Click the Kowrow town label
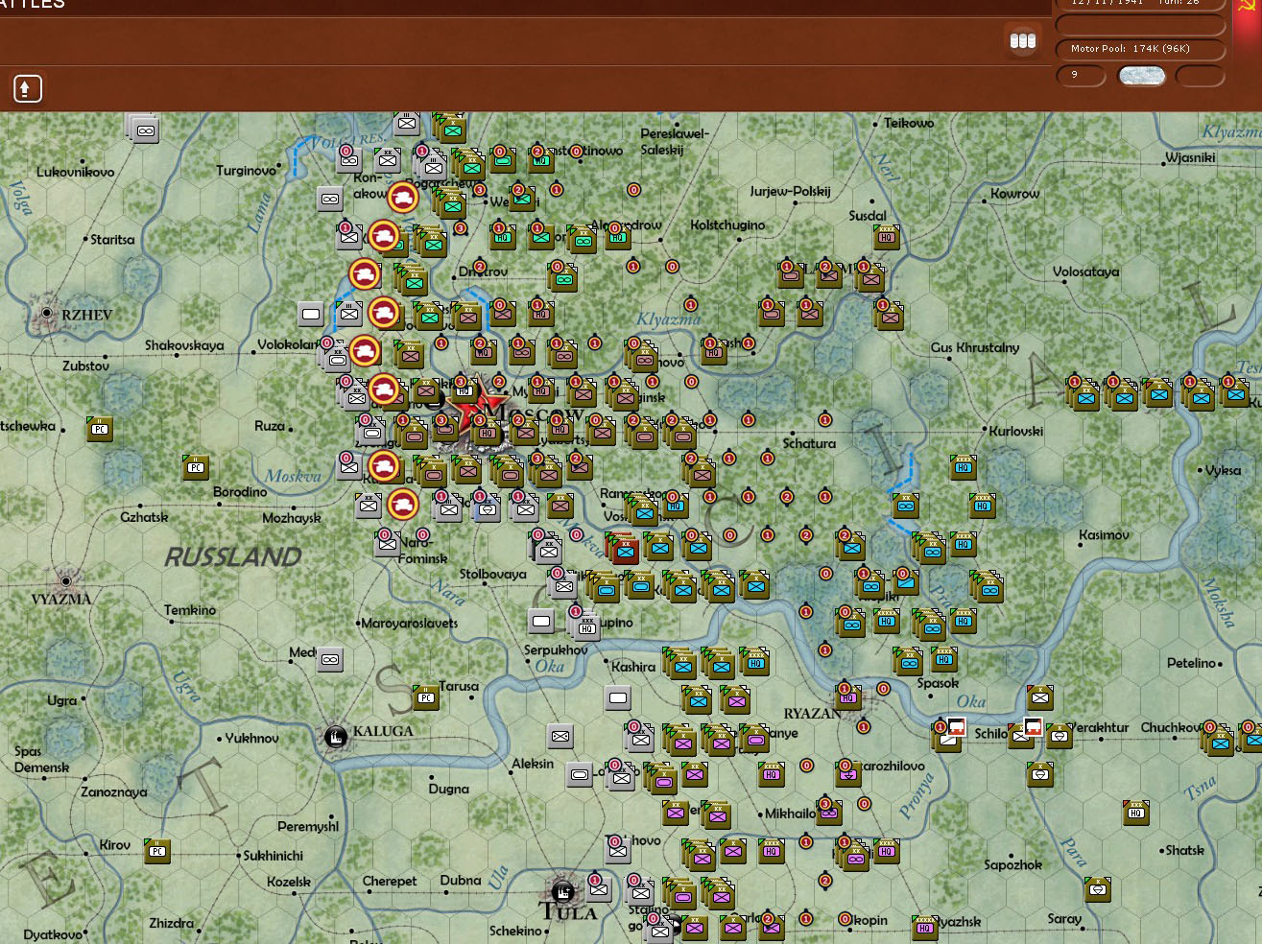Viewport: 1262px width, 944px height. pyautogui.click(x=1014, y=194)
